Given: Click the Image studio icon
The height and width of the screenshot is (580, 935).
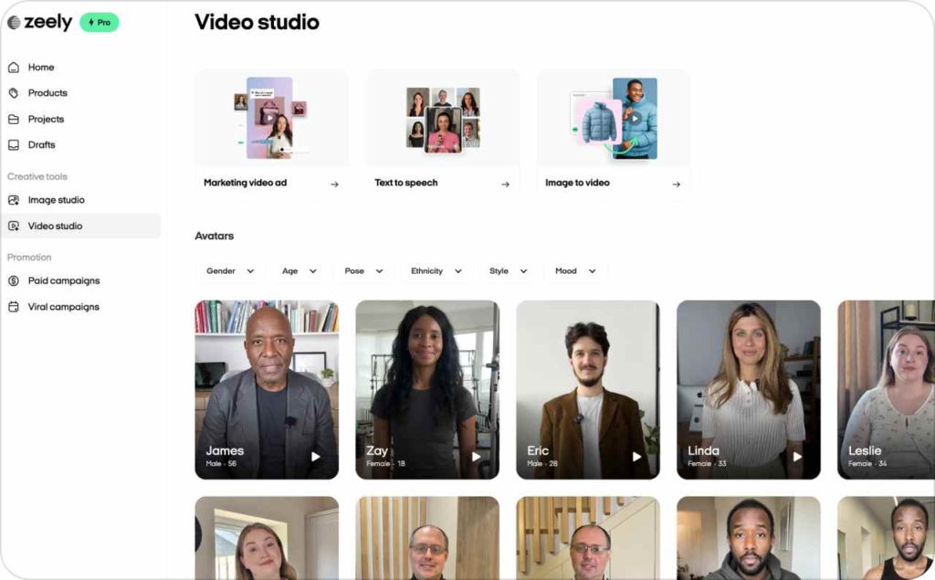Looking at the screenshot, I should [14, 200].
